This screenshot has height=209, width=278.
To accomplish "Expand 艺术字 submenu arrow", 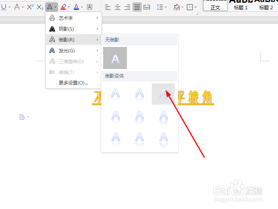I will pyautogui.click(x=97, y=18).
